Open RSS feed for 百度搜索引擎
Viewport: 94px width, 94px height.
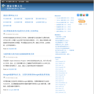[x=69, y=25]
